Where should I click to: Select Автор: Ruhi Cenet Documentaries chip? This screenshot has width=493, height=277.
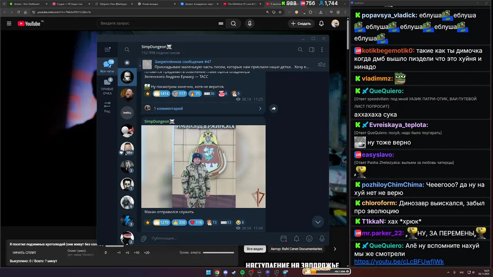[296, 249]
